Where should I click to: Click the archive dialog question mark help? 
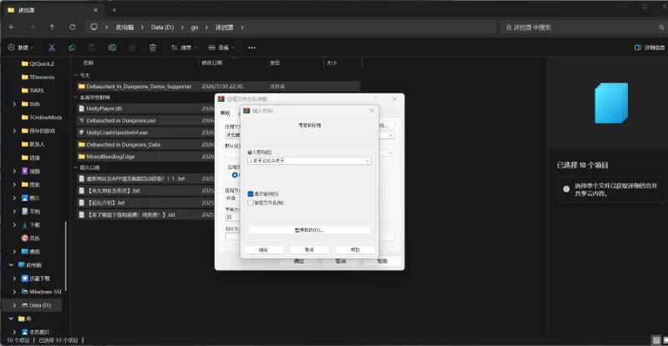click(x=375, y=99)
